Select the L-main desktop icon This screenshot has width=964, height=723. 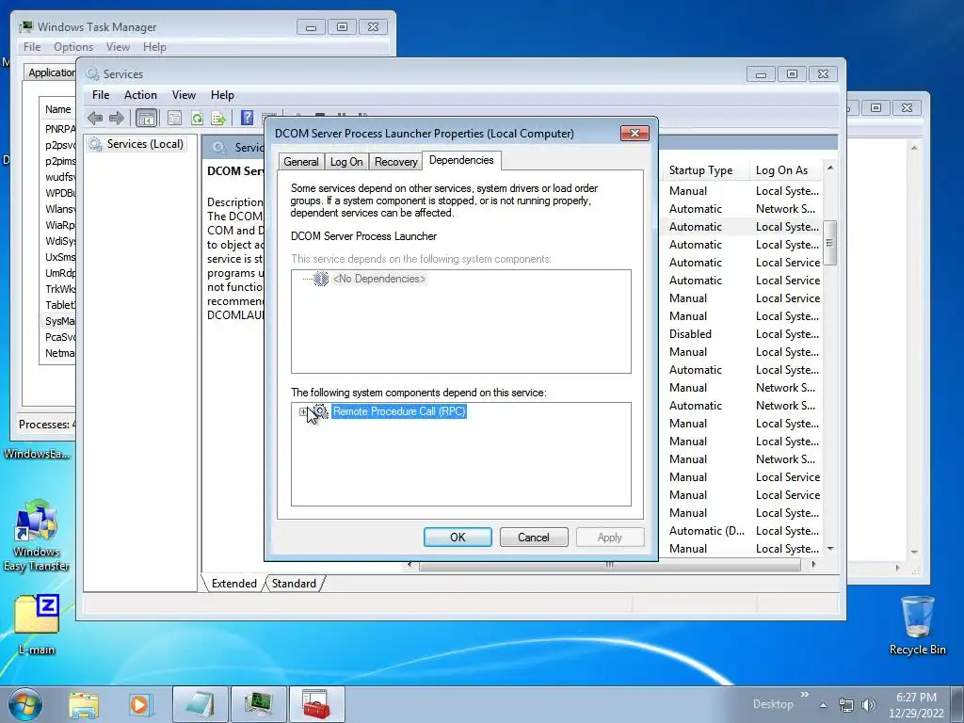[x=37, y=624]
